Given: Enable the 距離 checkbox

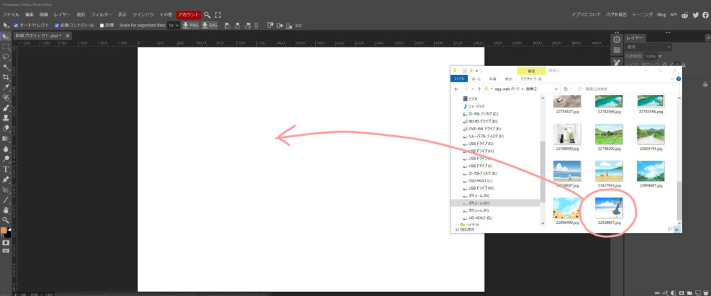Looking at the screenshot, I should (102, 25).
